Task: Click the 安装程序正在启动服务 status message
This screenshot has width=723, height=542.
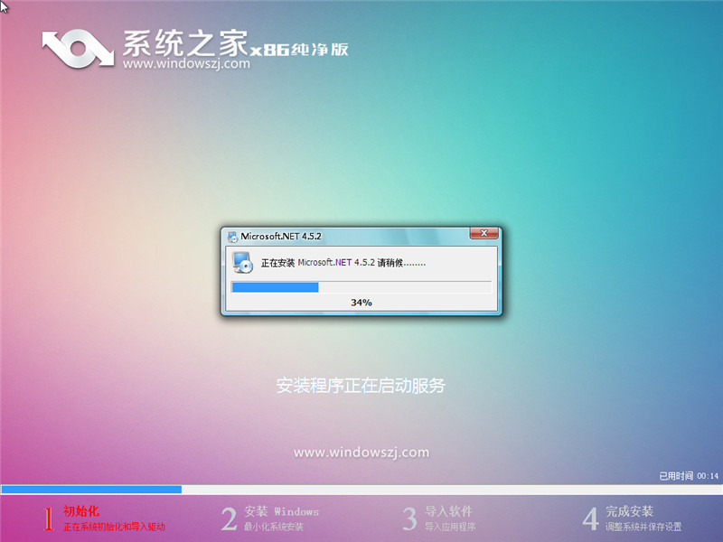Action: (361, 383)
